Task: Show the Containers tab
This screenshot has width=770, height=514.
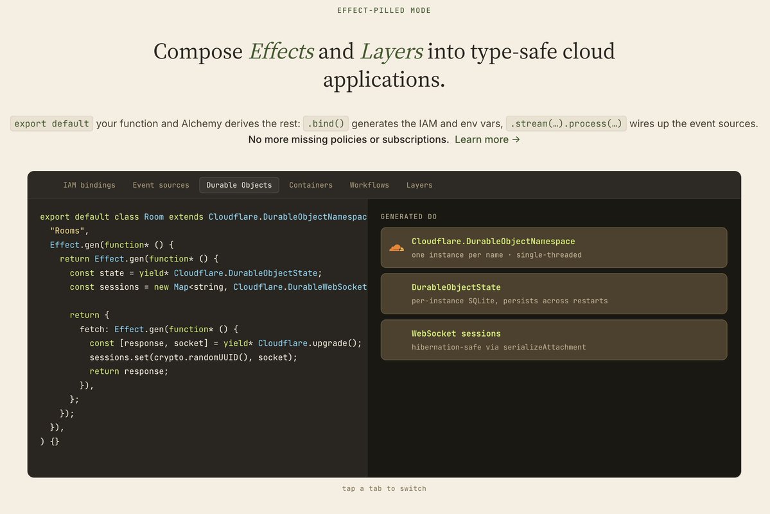Action: click(x=311, y=185)
